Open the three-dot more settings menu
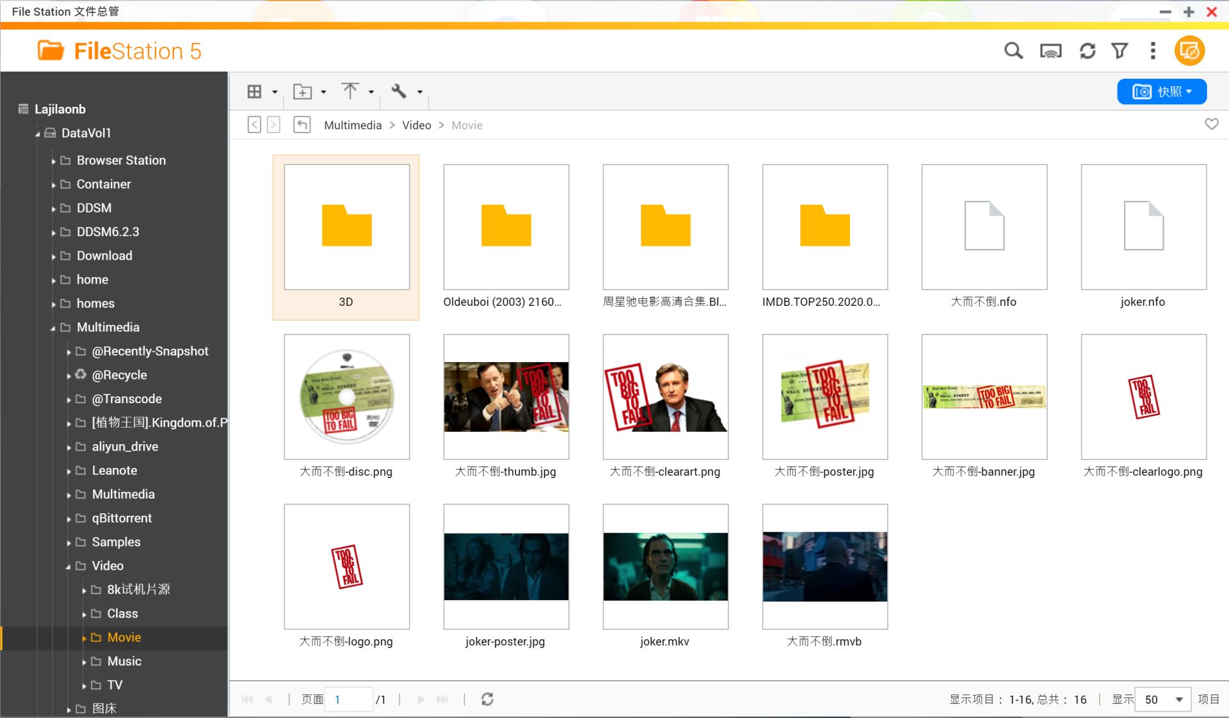 [x=1153, y=51]
